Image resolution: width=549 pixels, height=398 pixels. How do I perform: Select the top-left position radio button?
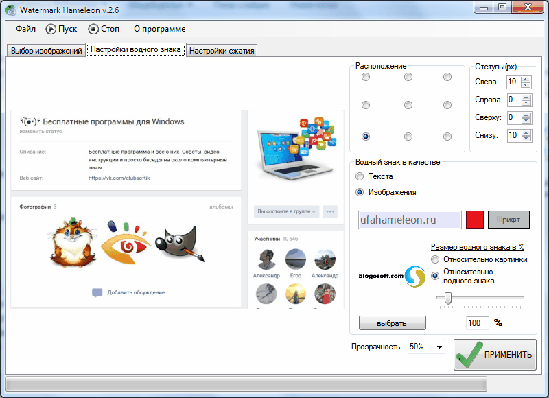(366, 77)
